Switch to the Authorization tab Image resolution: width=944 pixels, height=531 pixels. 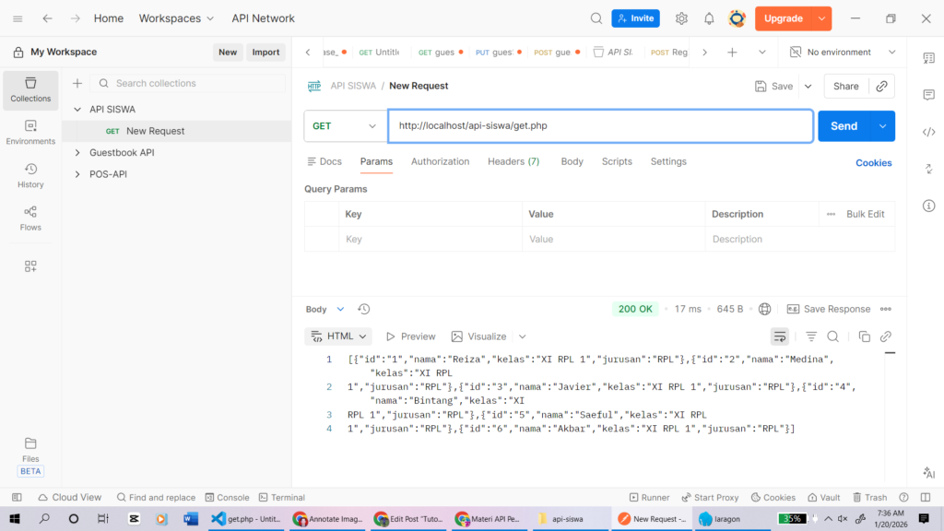tap(440, 161)
